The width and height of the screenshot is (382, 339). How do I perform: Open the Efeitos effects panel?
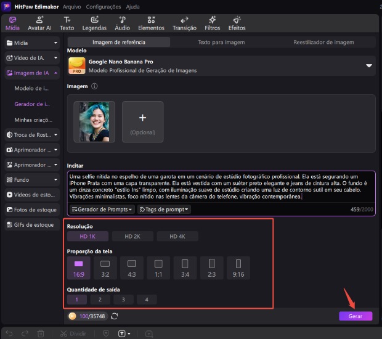pos(237,23)
